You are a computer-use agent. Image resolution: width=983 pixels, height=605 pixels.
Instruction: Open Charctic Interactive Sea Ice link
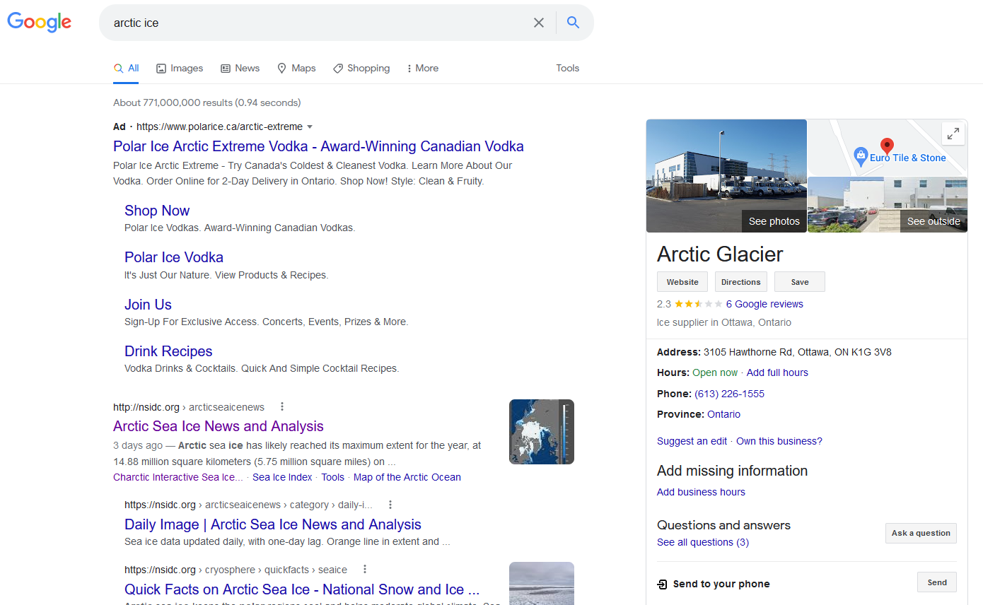click(178, 477)
